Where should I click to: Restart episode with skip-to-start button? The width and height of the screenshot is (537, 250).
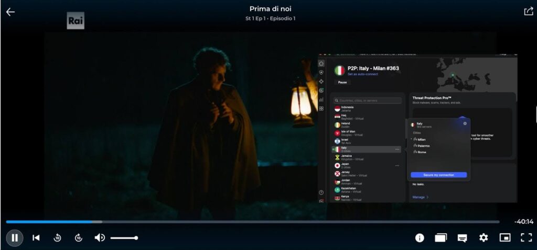pyautogui.click(x=36, y=237)
